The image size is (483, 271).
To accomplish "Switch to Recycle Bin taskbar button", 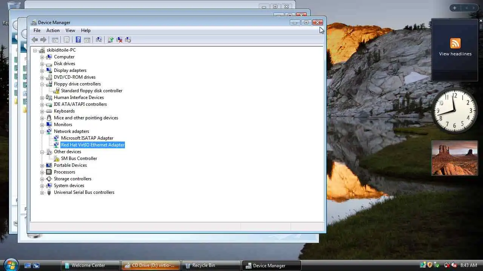I will click(211, 265).
